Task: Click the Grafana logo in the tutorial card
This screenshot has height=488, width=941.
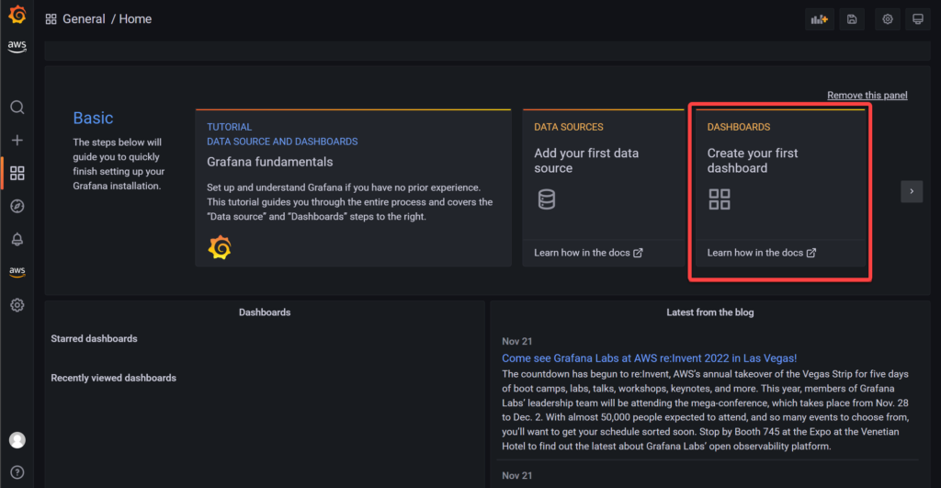Action: point(220,247)
